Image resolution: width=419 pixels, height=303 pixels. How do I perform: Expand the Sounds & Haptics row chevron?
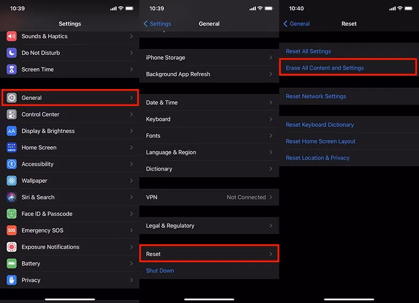click(131, 36)
